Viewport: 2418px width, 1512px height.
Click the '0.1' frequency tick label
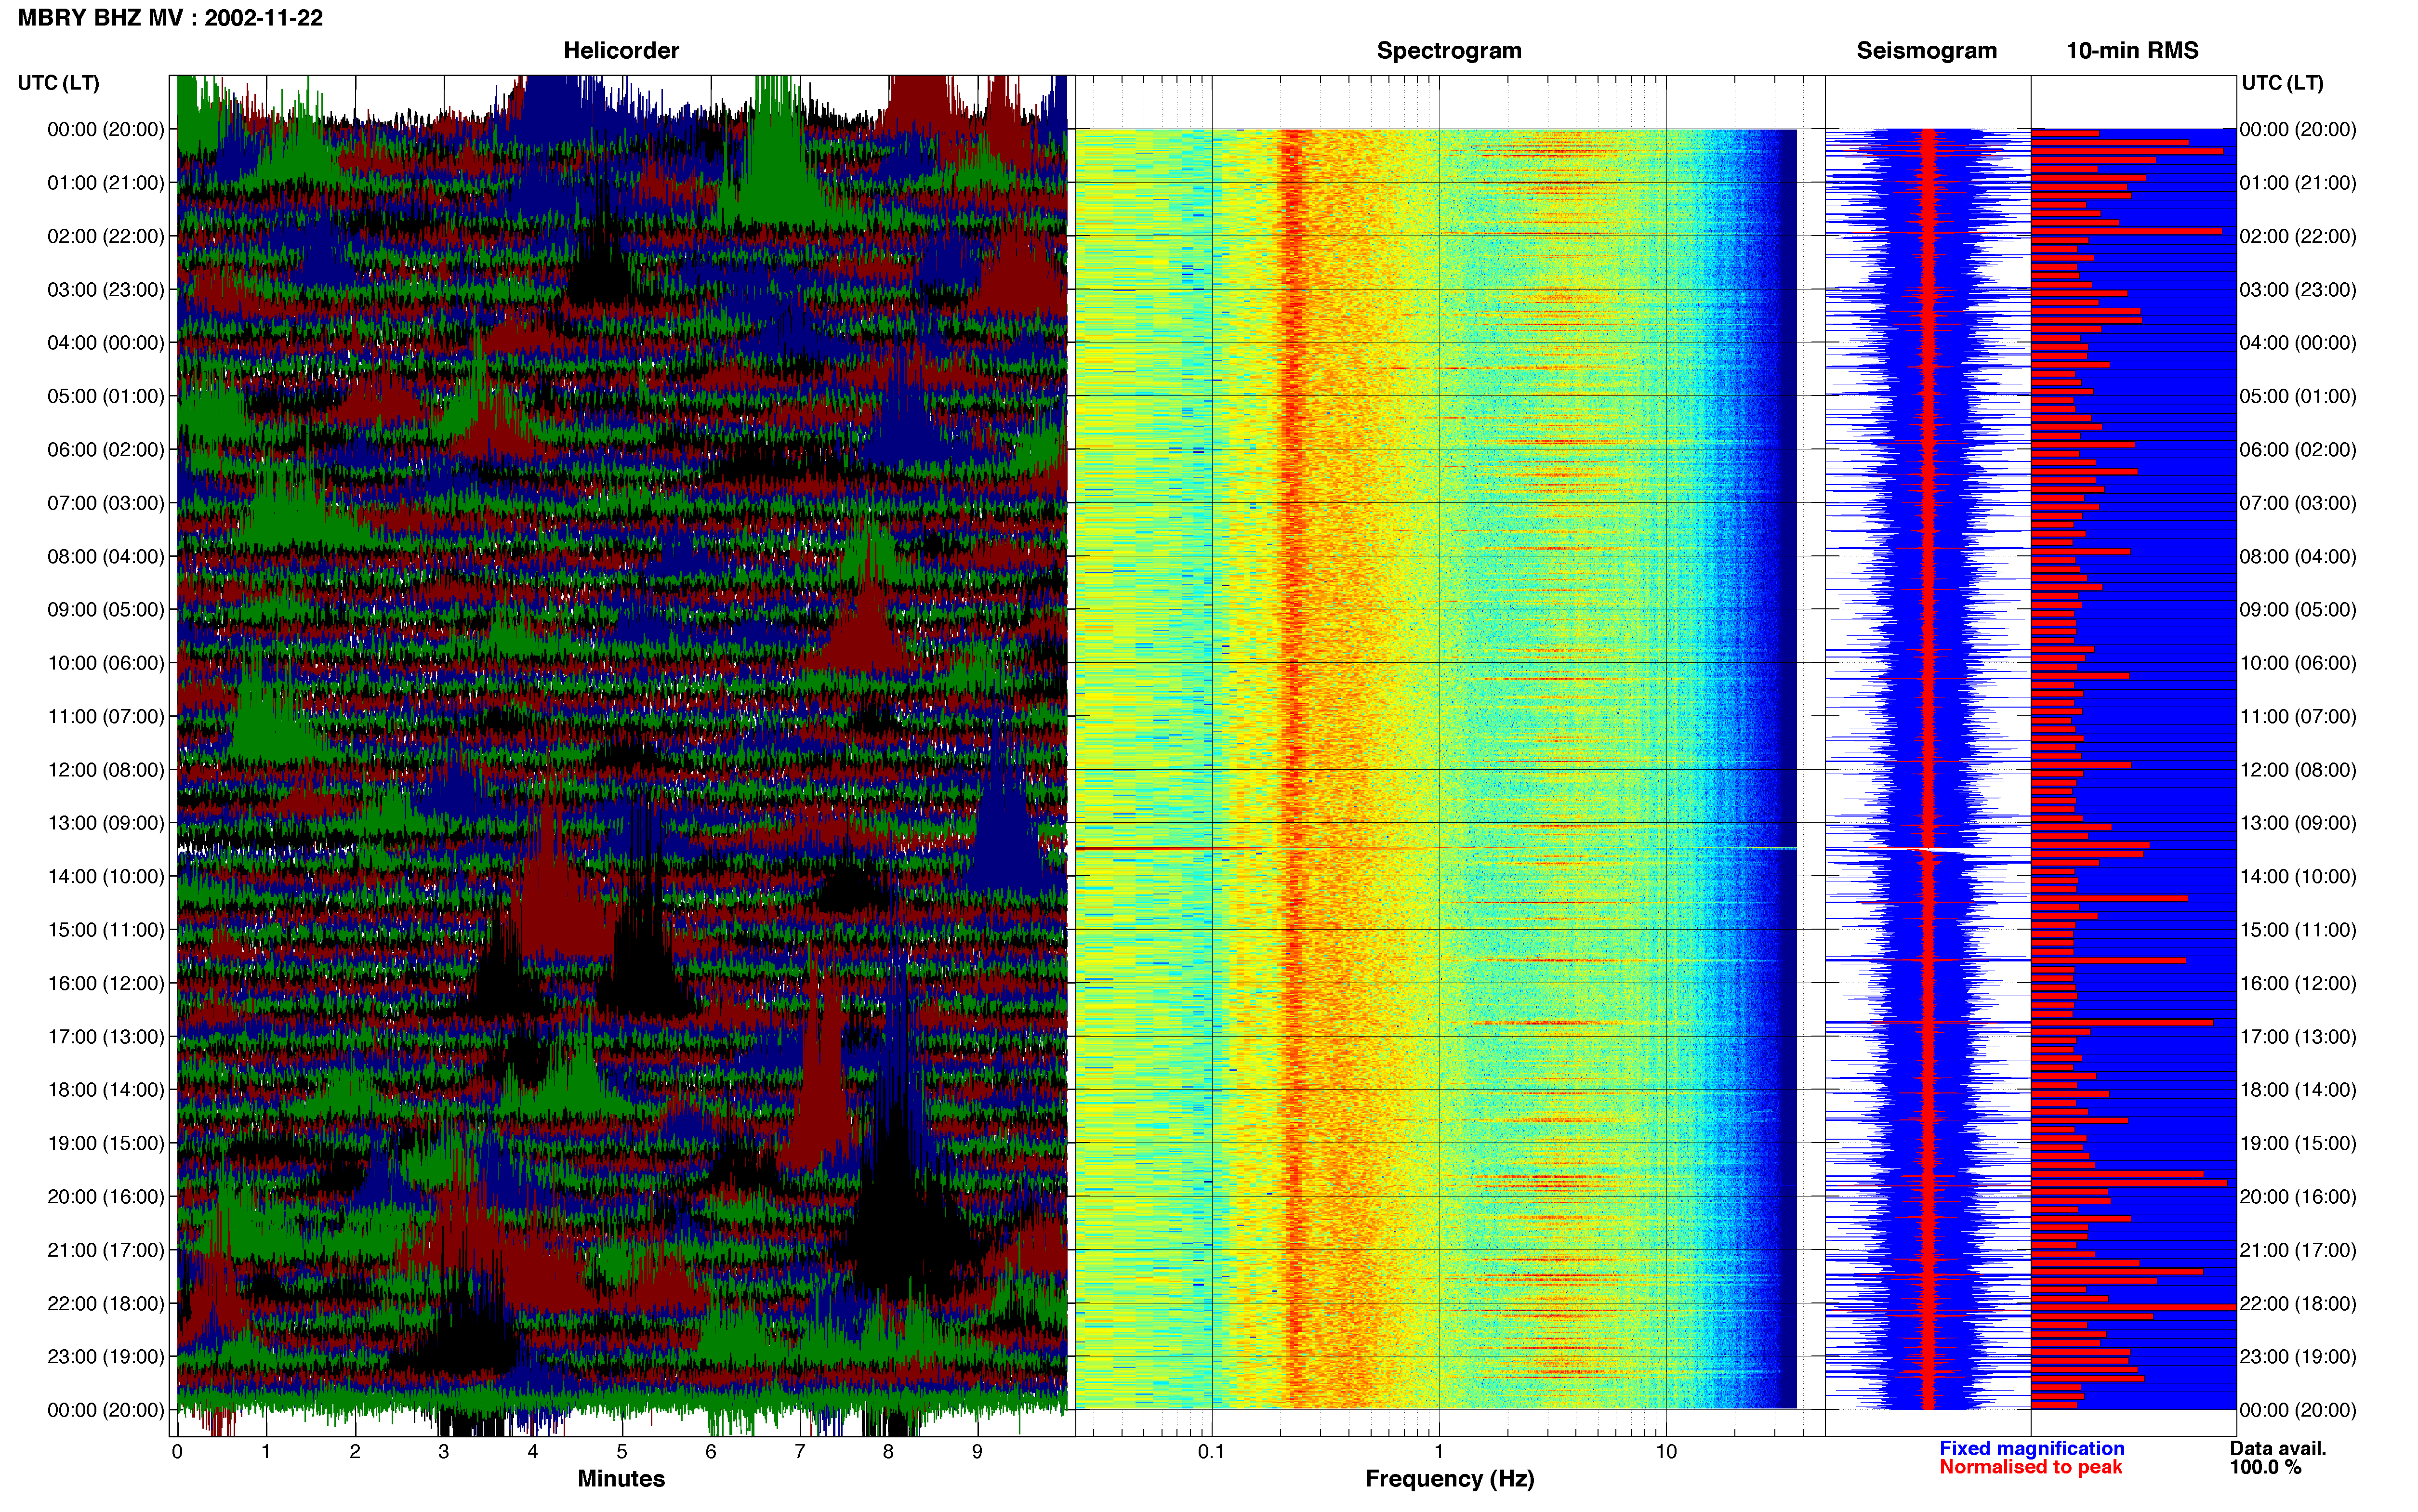(1211, 1452)
